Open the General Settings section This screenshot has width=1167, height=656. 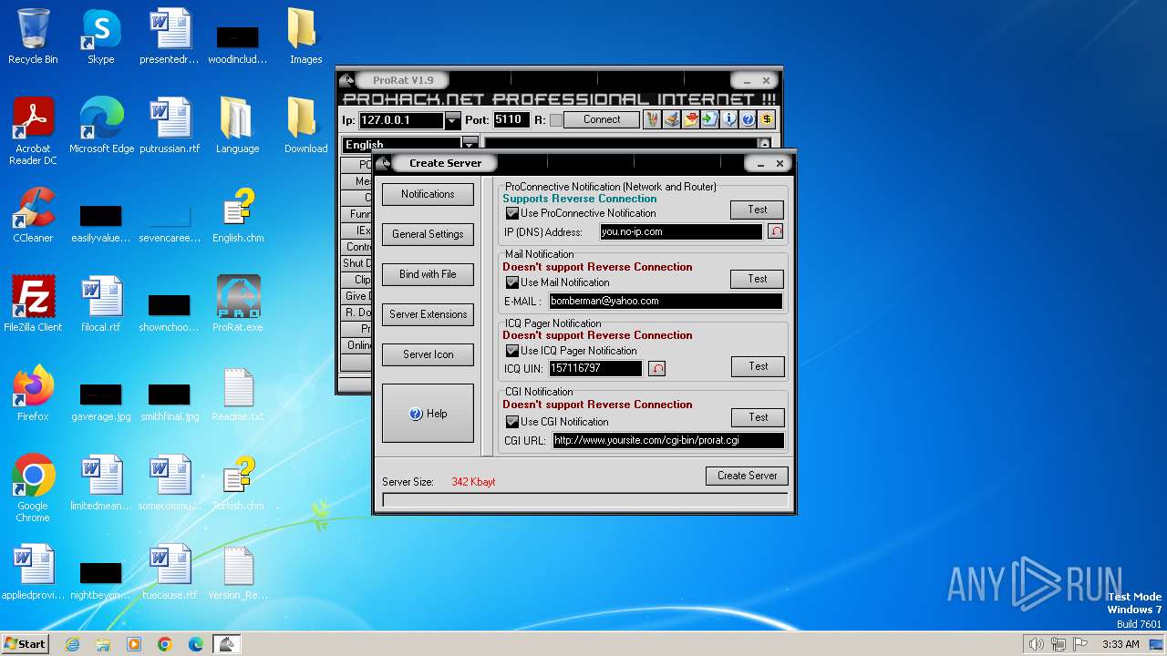coord(428,234)
